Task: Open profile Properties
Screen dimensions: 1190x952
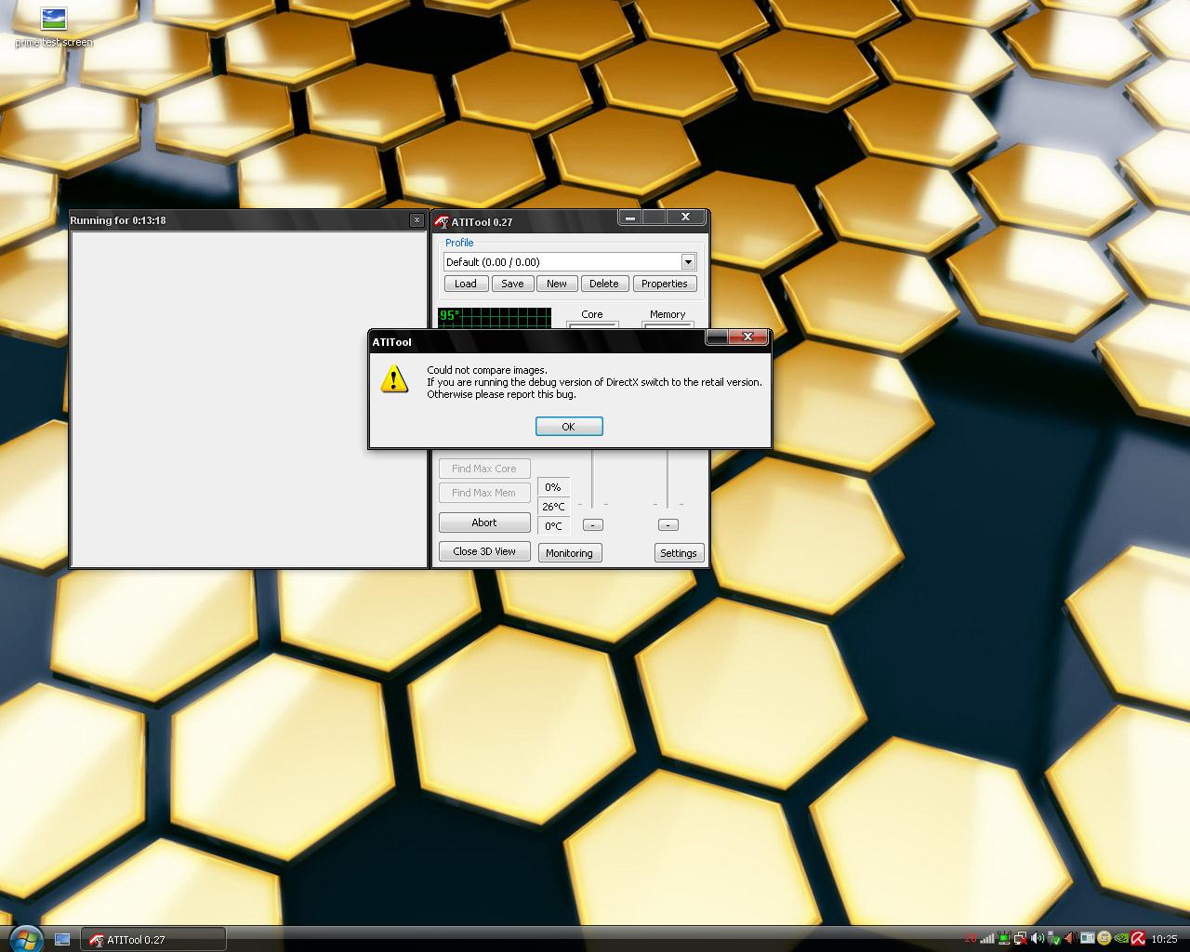Action: click(665, 284)
